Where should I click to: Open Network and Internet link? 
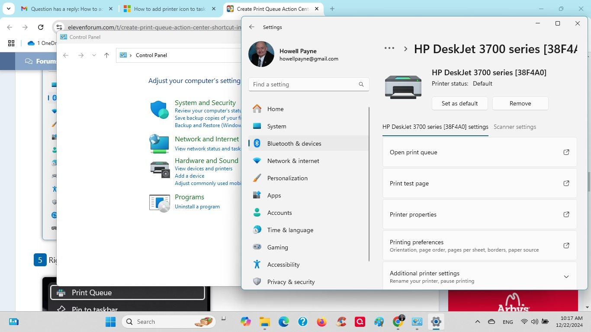(207, 139)
